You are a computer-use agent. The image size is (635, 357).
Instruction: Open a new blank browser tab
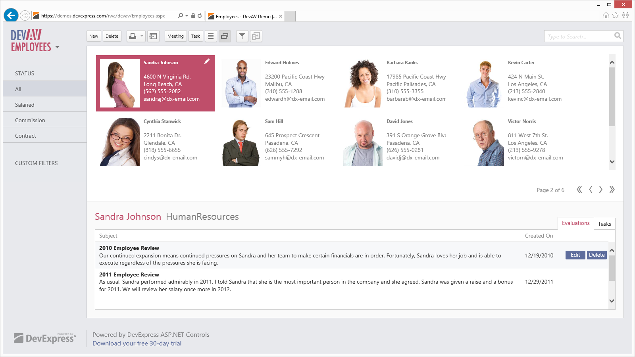pos(291,16)
